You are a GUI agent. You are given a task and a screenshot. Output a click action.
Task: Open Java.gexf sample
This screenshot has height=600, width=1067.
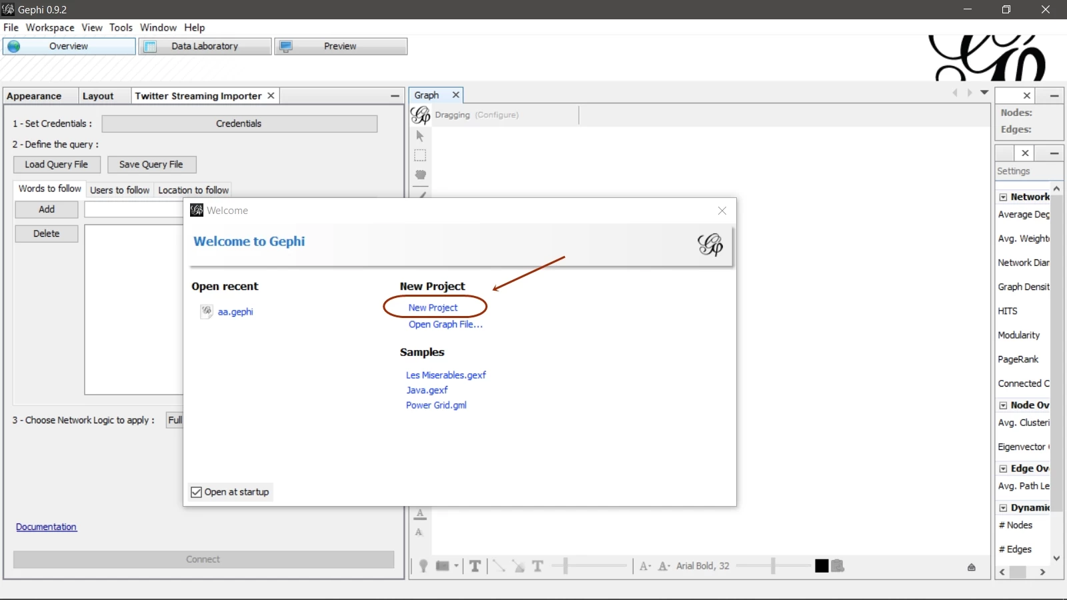(427, 390)
